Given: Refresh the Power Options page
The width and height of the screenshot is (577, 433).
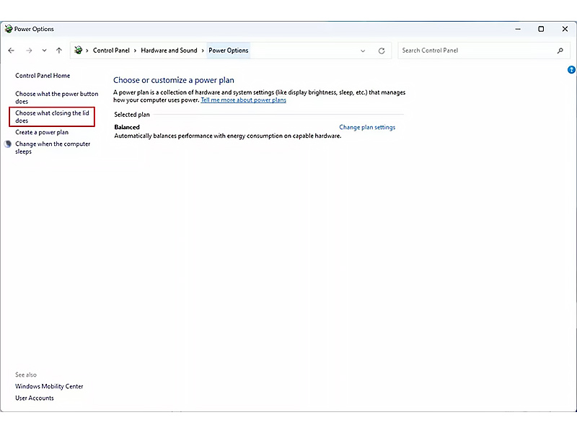Looking at the screenshot, I should [x=382, y=51].
